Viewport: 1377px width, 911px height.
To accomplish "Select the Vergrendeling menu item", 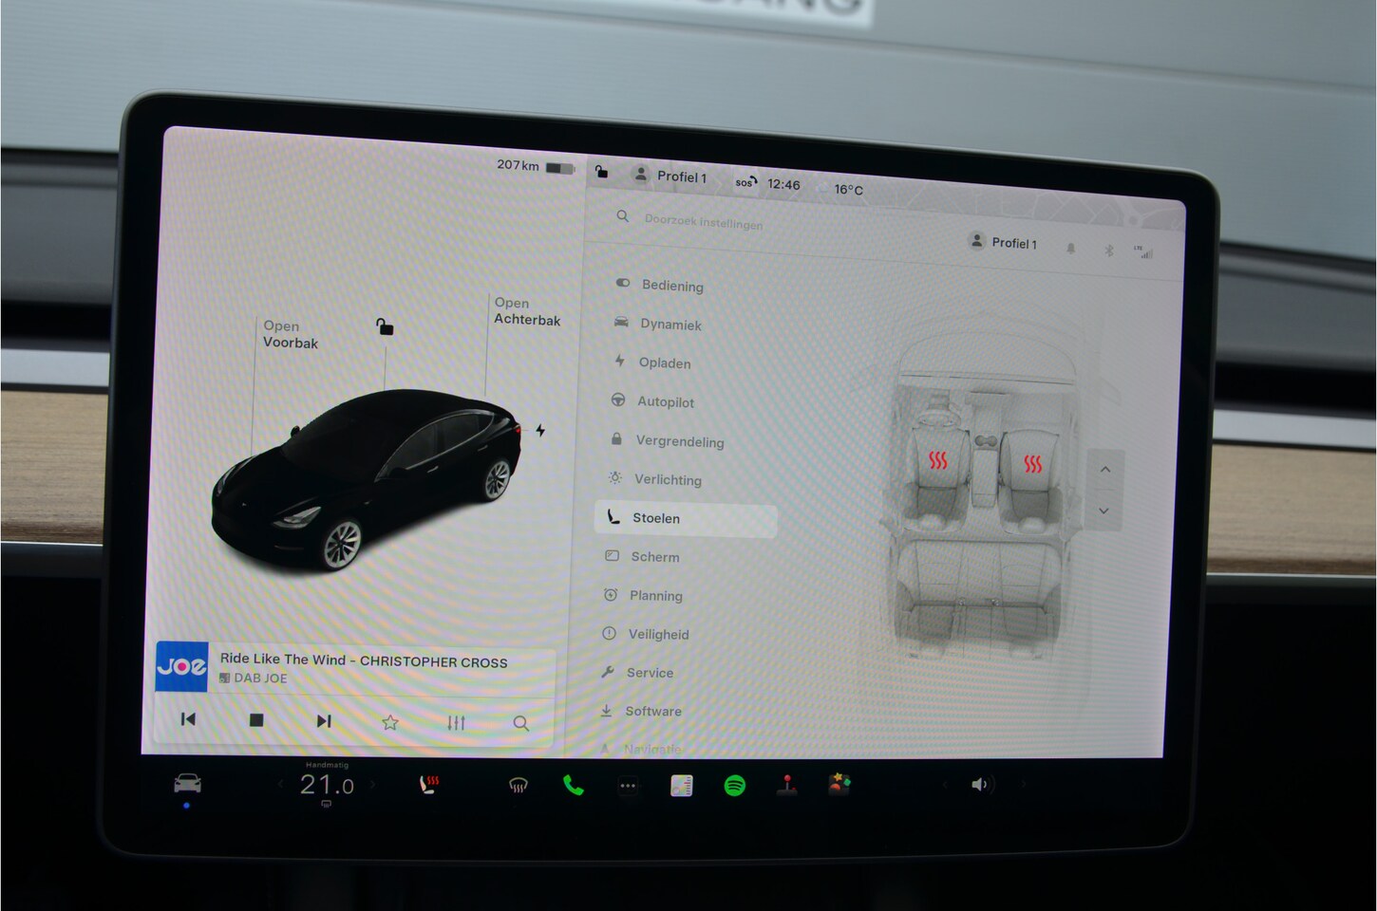I will pos(678,441).
